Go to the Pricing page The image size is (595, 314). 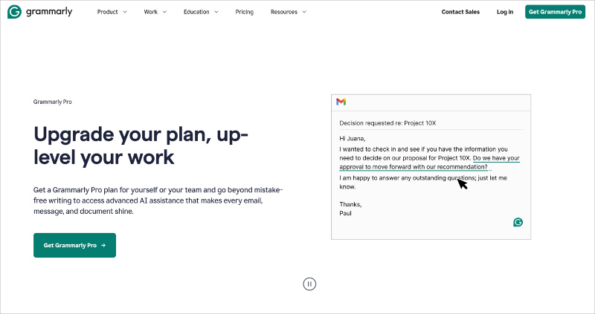pos(245,12)
